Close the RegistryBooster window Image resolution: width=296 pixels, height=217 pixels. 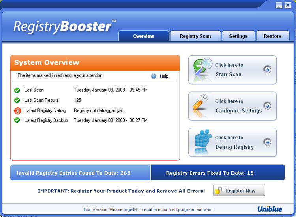click(x=287, y=5)
